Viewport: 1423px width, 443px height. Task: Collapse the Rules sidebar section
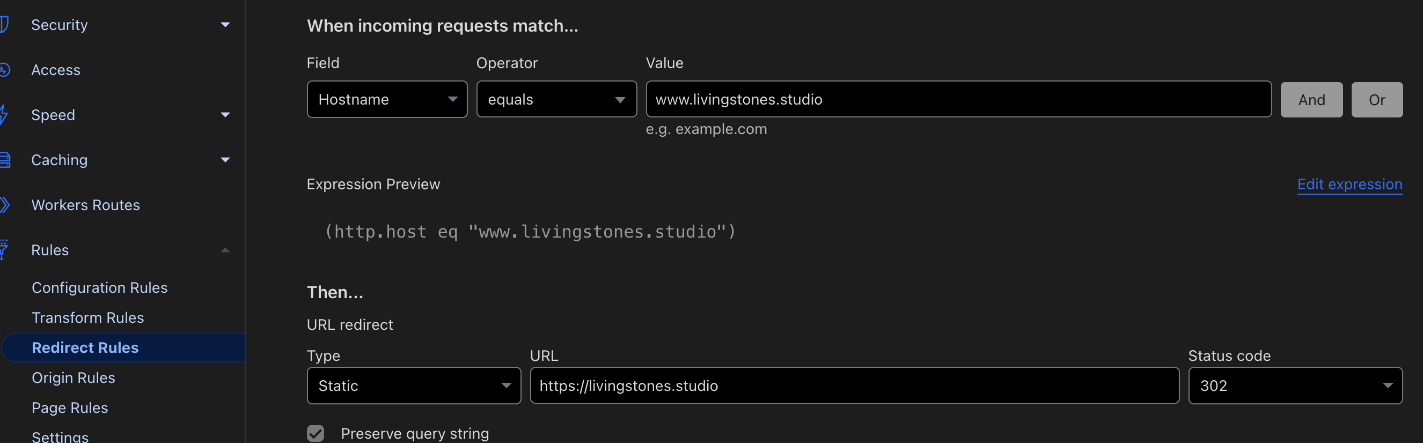225,250
